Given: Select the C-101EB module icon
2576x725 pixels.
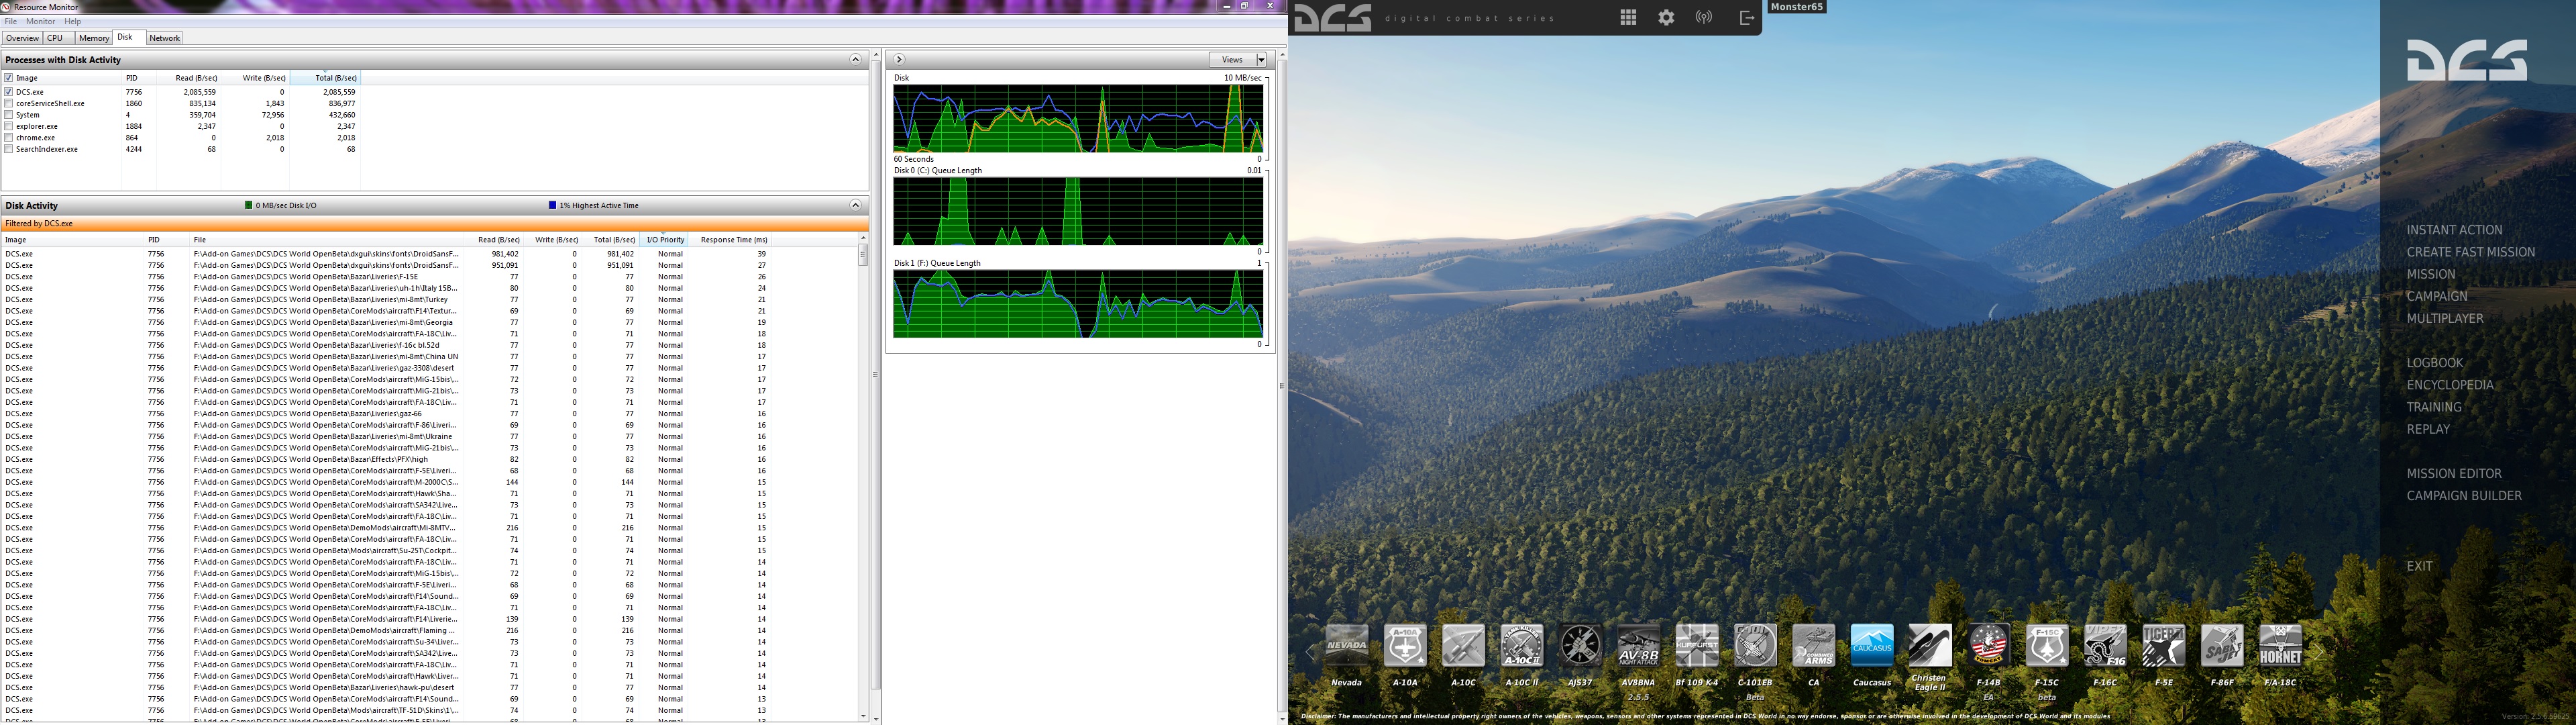Looking at the screenshot, I should pyautogui.click(x=1755, y=646).
